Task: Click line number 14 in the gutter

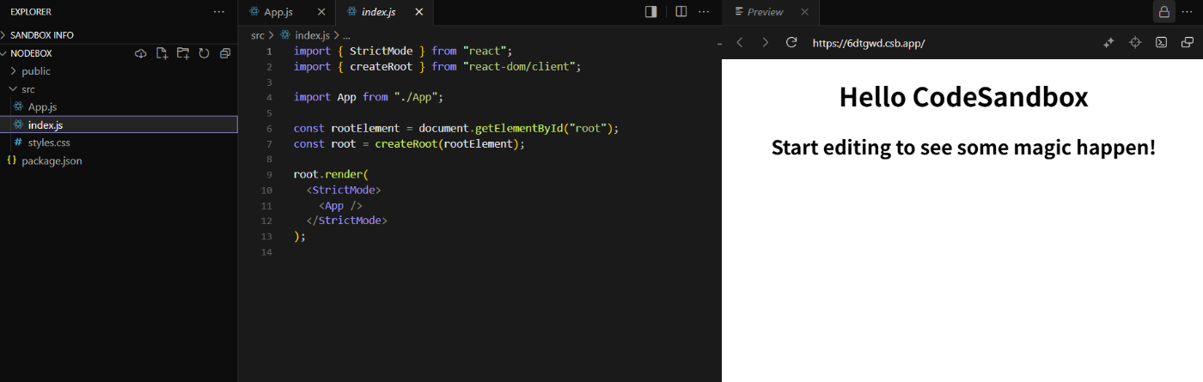Action: tap(265, 252)
